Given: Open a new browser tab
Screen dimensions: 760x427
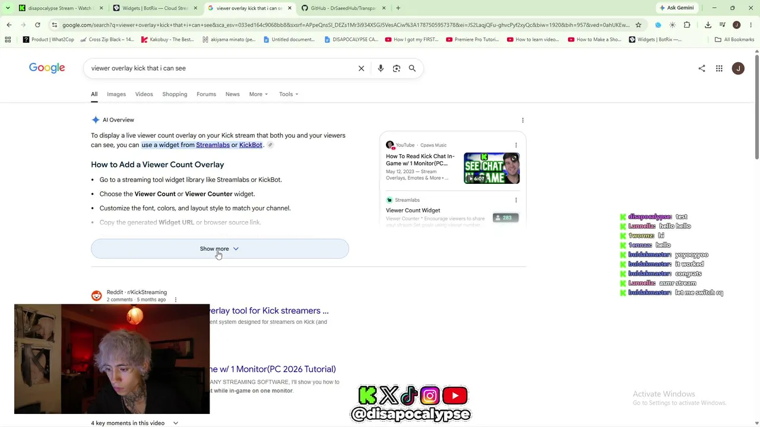Looking at the screenshot, I should click(398, 8).
